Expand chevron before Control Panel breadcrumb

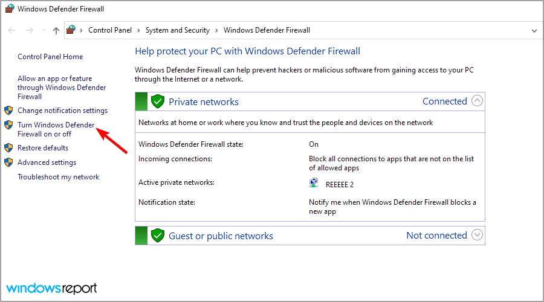[81, 31]
